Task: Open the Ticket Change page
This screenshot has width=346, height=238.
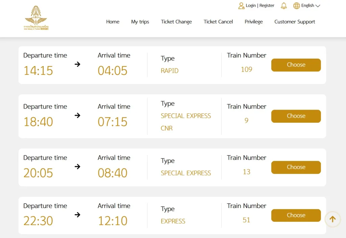Action: pyautogui.click(x=176, y=22)
